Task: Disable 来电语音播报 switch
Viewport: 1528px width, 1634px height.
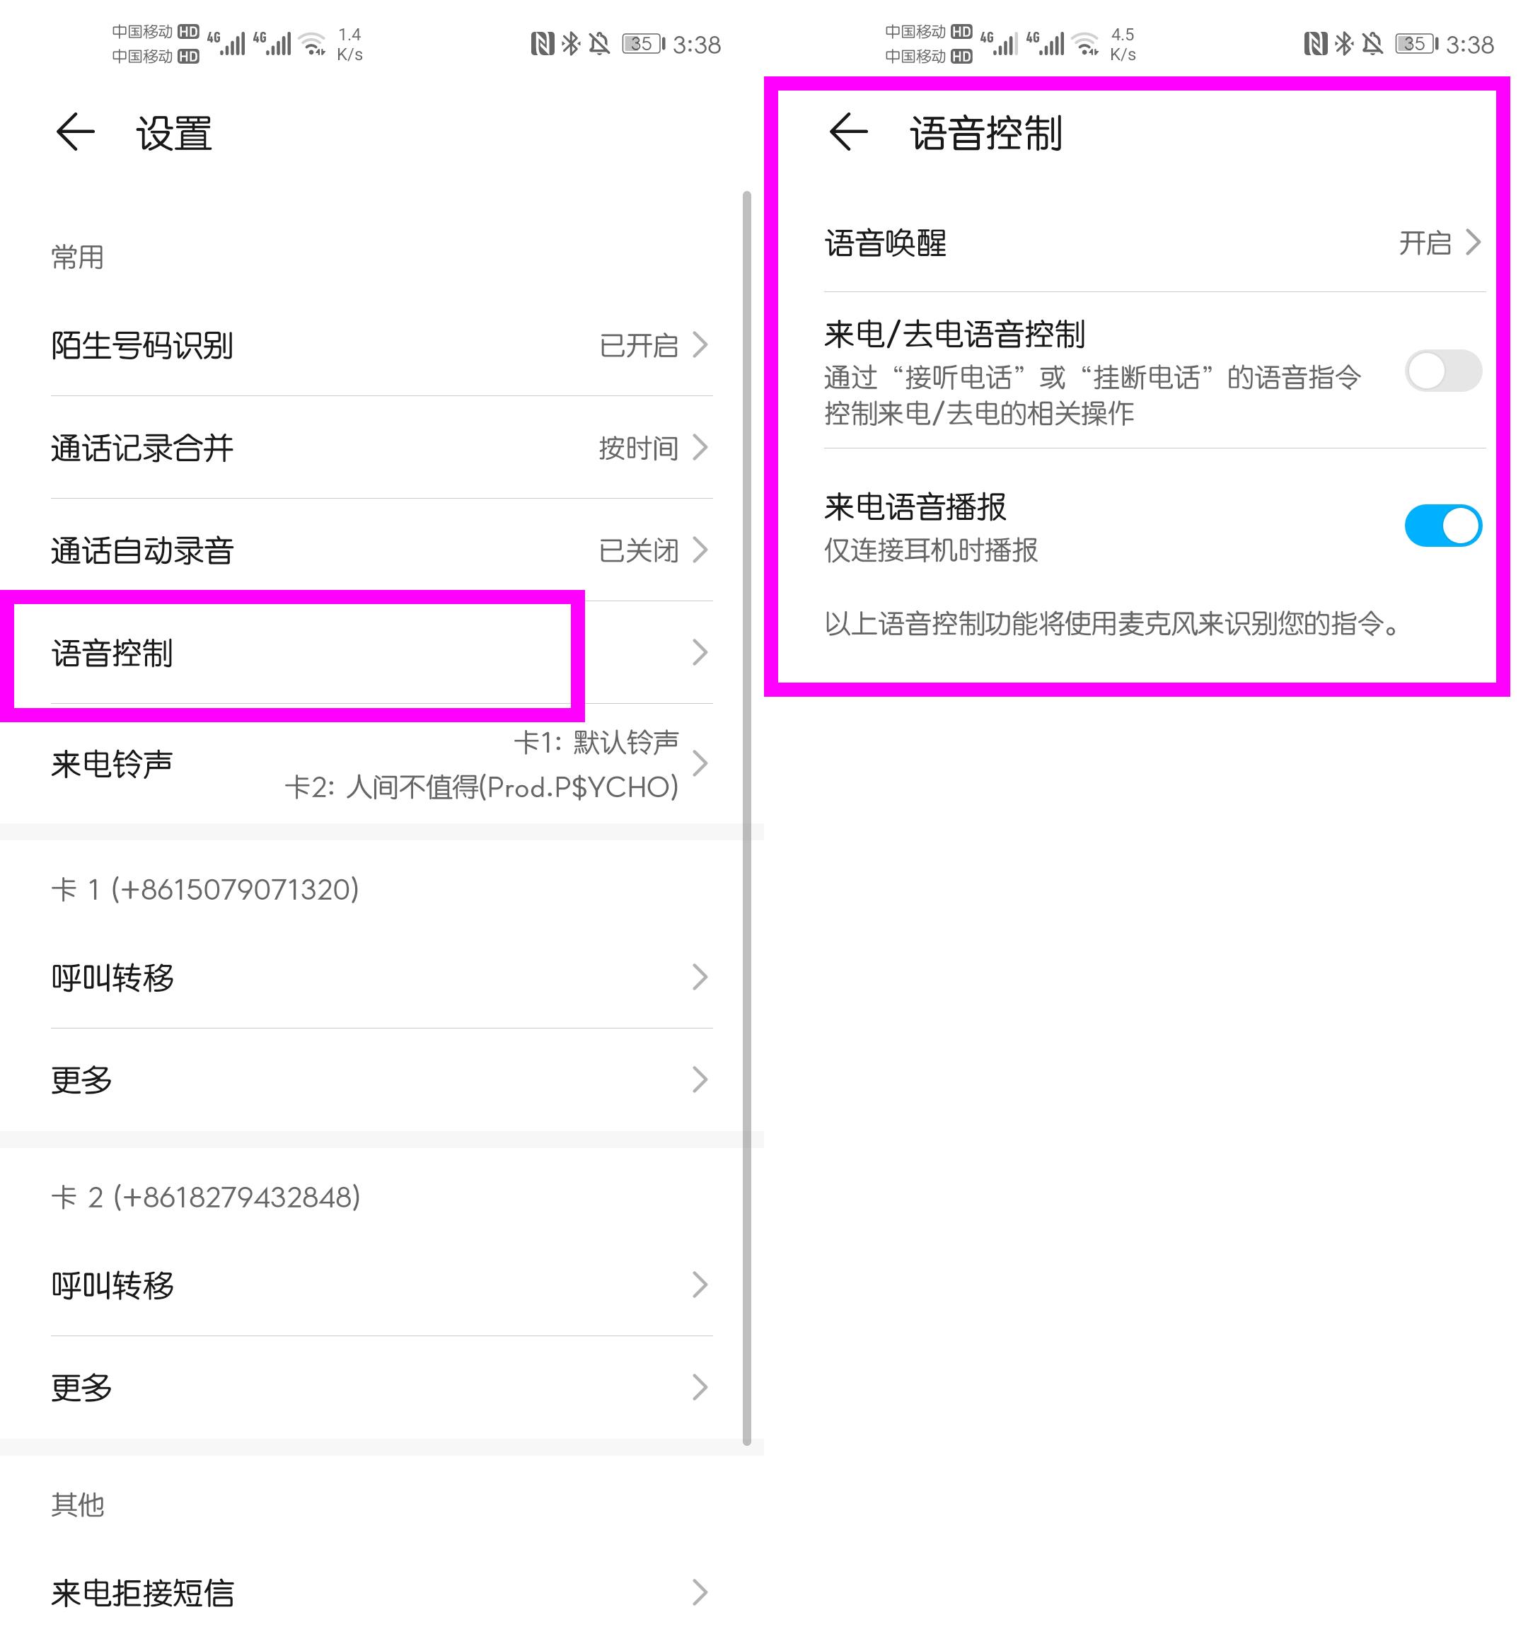Action: coord(1443,526)
